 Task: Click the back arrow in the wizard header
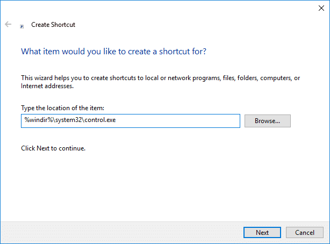point(8,25)
